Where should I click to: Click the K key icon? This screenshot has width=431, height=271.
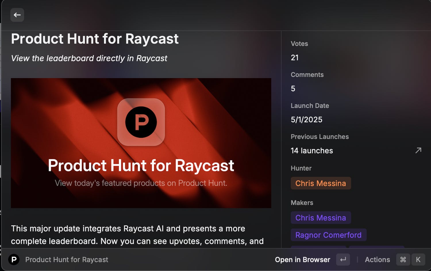pyautogui.click(x=418, y=260)
